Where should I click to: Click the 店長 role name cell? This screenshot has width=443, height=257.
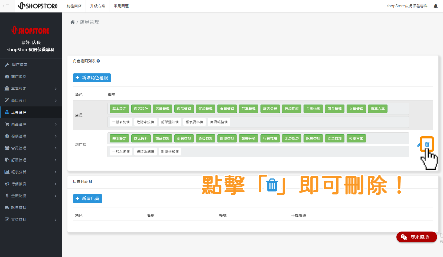point(79,115)
